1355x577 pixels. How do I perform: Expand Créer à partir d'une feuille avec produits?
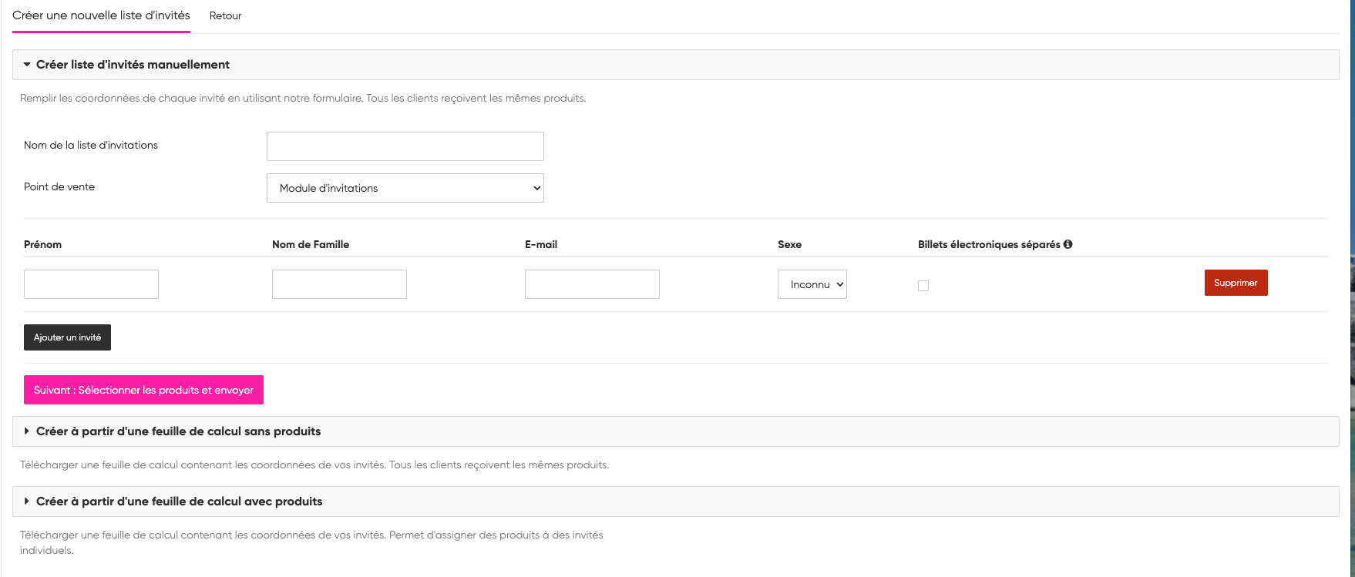pyautogui.click(x=179, y=502)
